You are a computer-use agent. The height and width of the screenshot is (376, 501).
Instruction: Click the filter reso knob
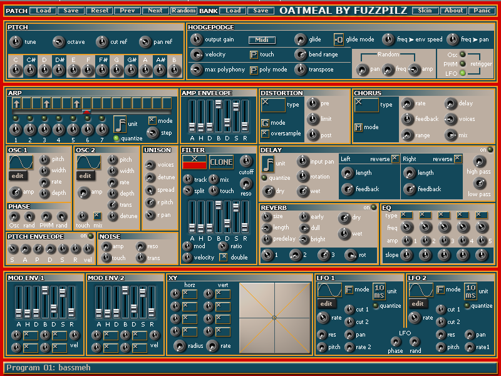246,184
